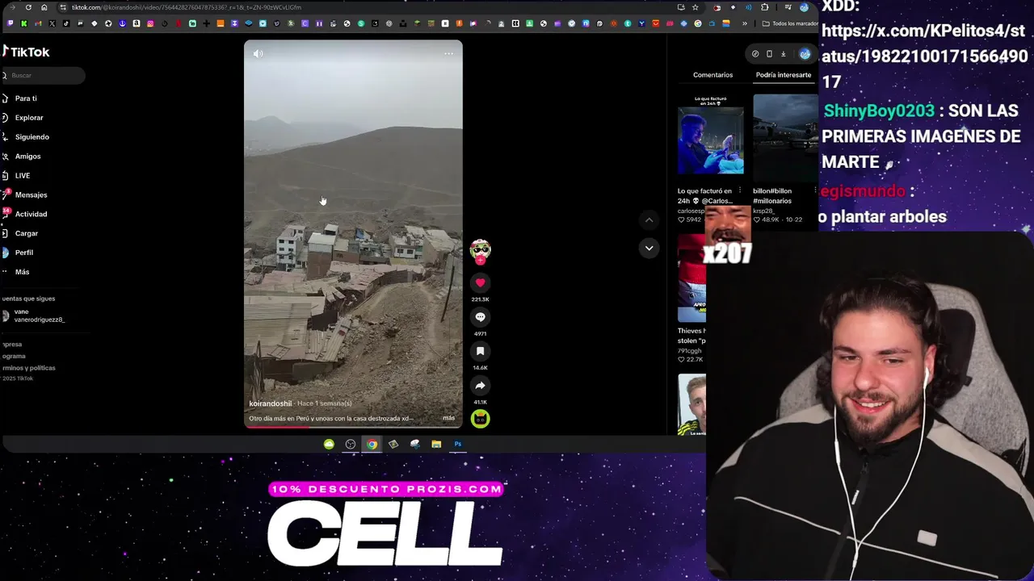Open File Explorer from the taskbar
The width and height of the screenshot is (1034, 581).
click(x=436, y=444)
